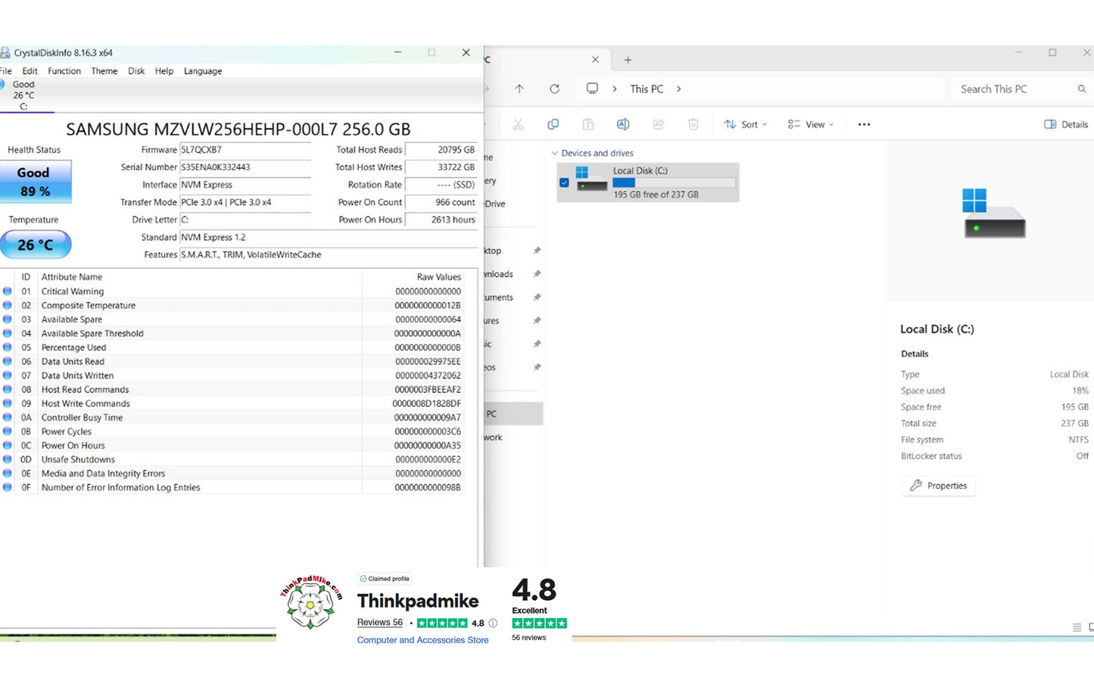
Task: Click the status orb for Unsafe Shutdowns row
Action: [8, 459]
